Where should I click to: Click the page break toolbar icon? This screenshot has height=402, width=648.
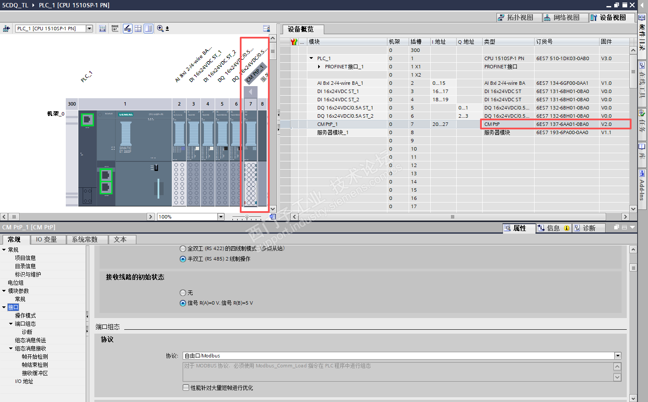pos(138,29)
